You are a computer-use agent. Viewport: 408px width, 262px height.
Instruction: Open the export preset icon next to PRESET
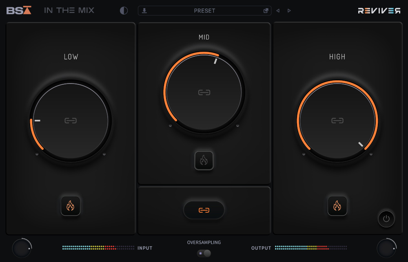(265, 10)
